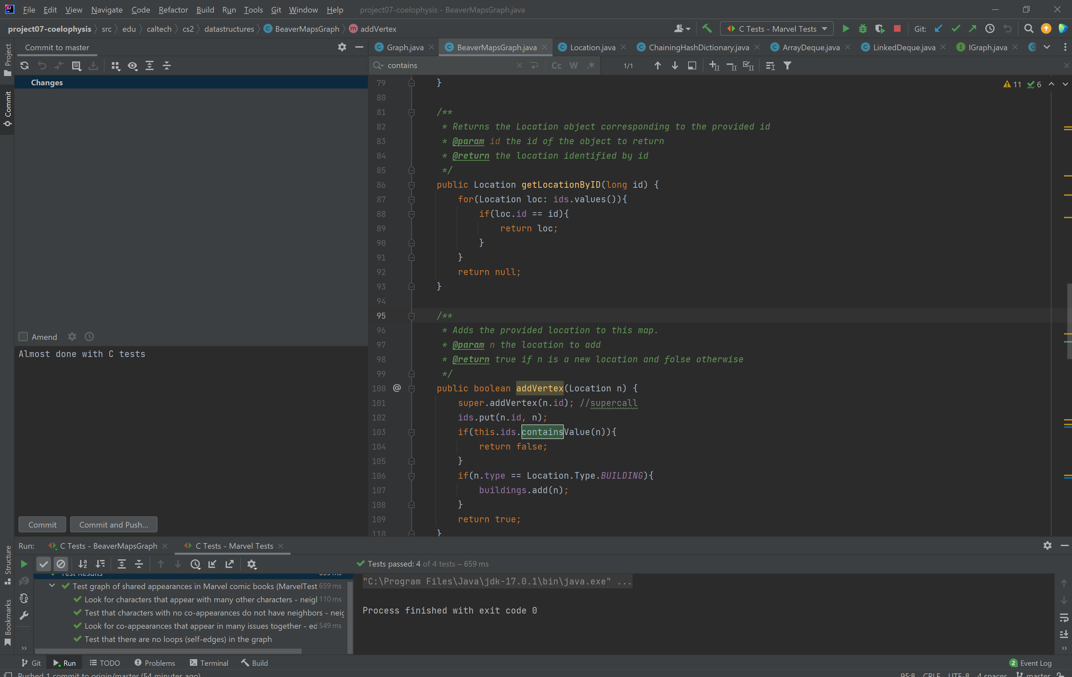Viewport: 1072px width, 677px height.
Task: Collapse the Marvel comic books test node
Action: click(x=52, y=586)
